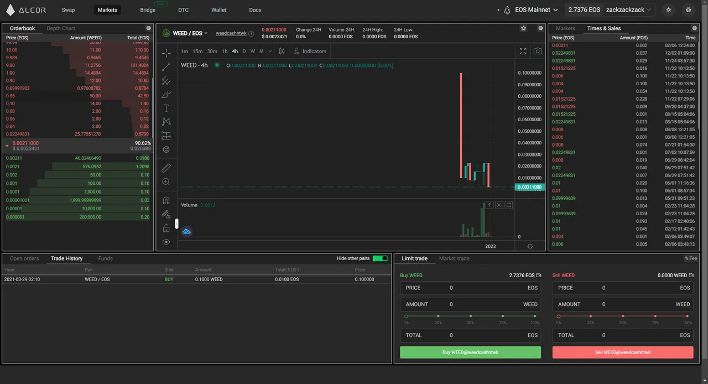The image size is (708, 384).
Task: Open the Docs page
Action: click(x=255, y=10)
